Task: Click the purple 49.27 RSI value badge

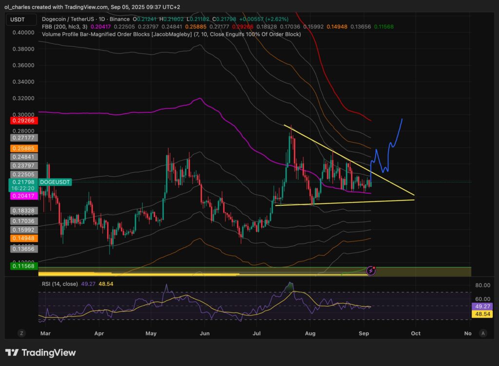Action: (x=483, y=307)
